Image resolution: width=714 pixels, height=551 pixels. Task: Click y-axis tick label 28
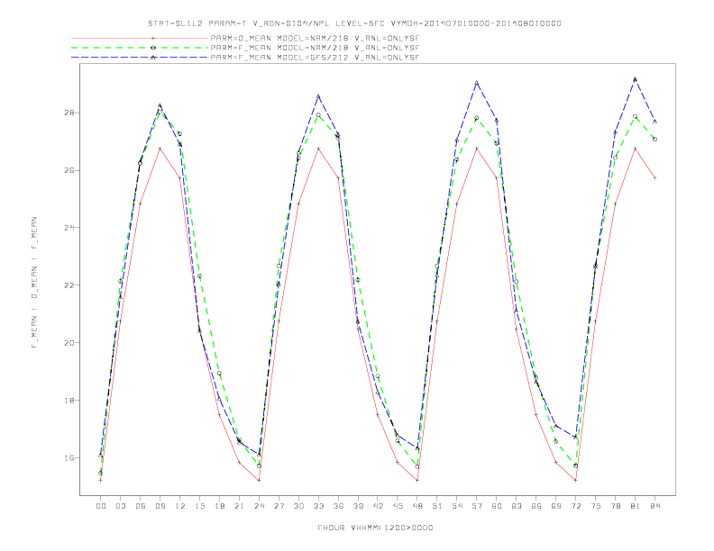[x=69, y=113]
